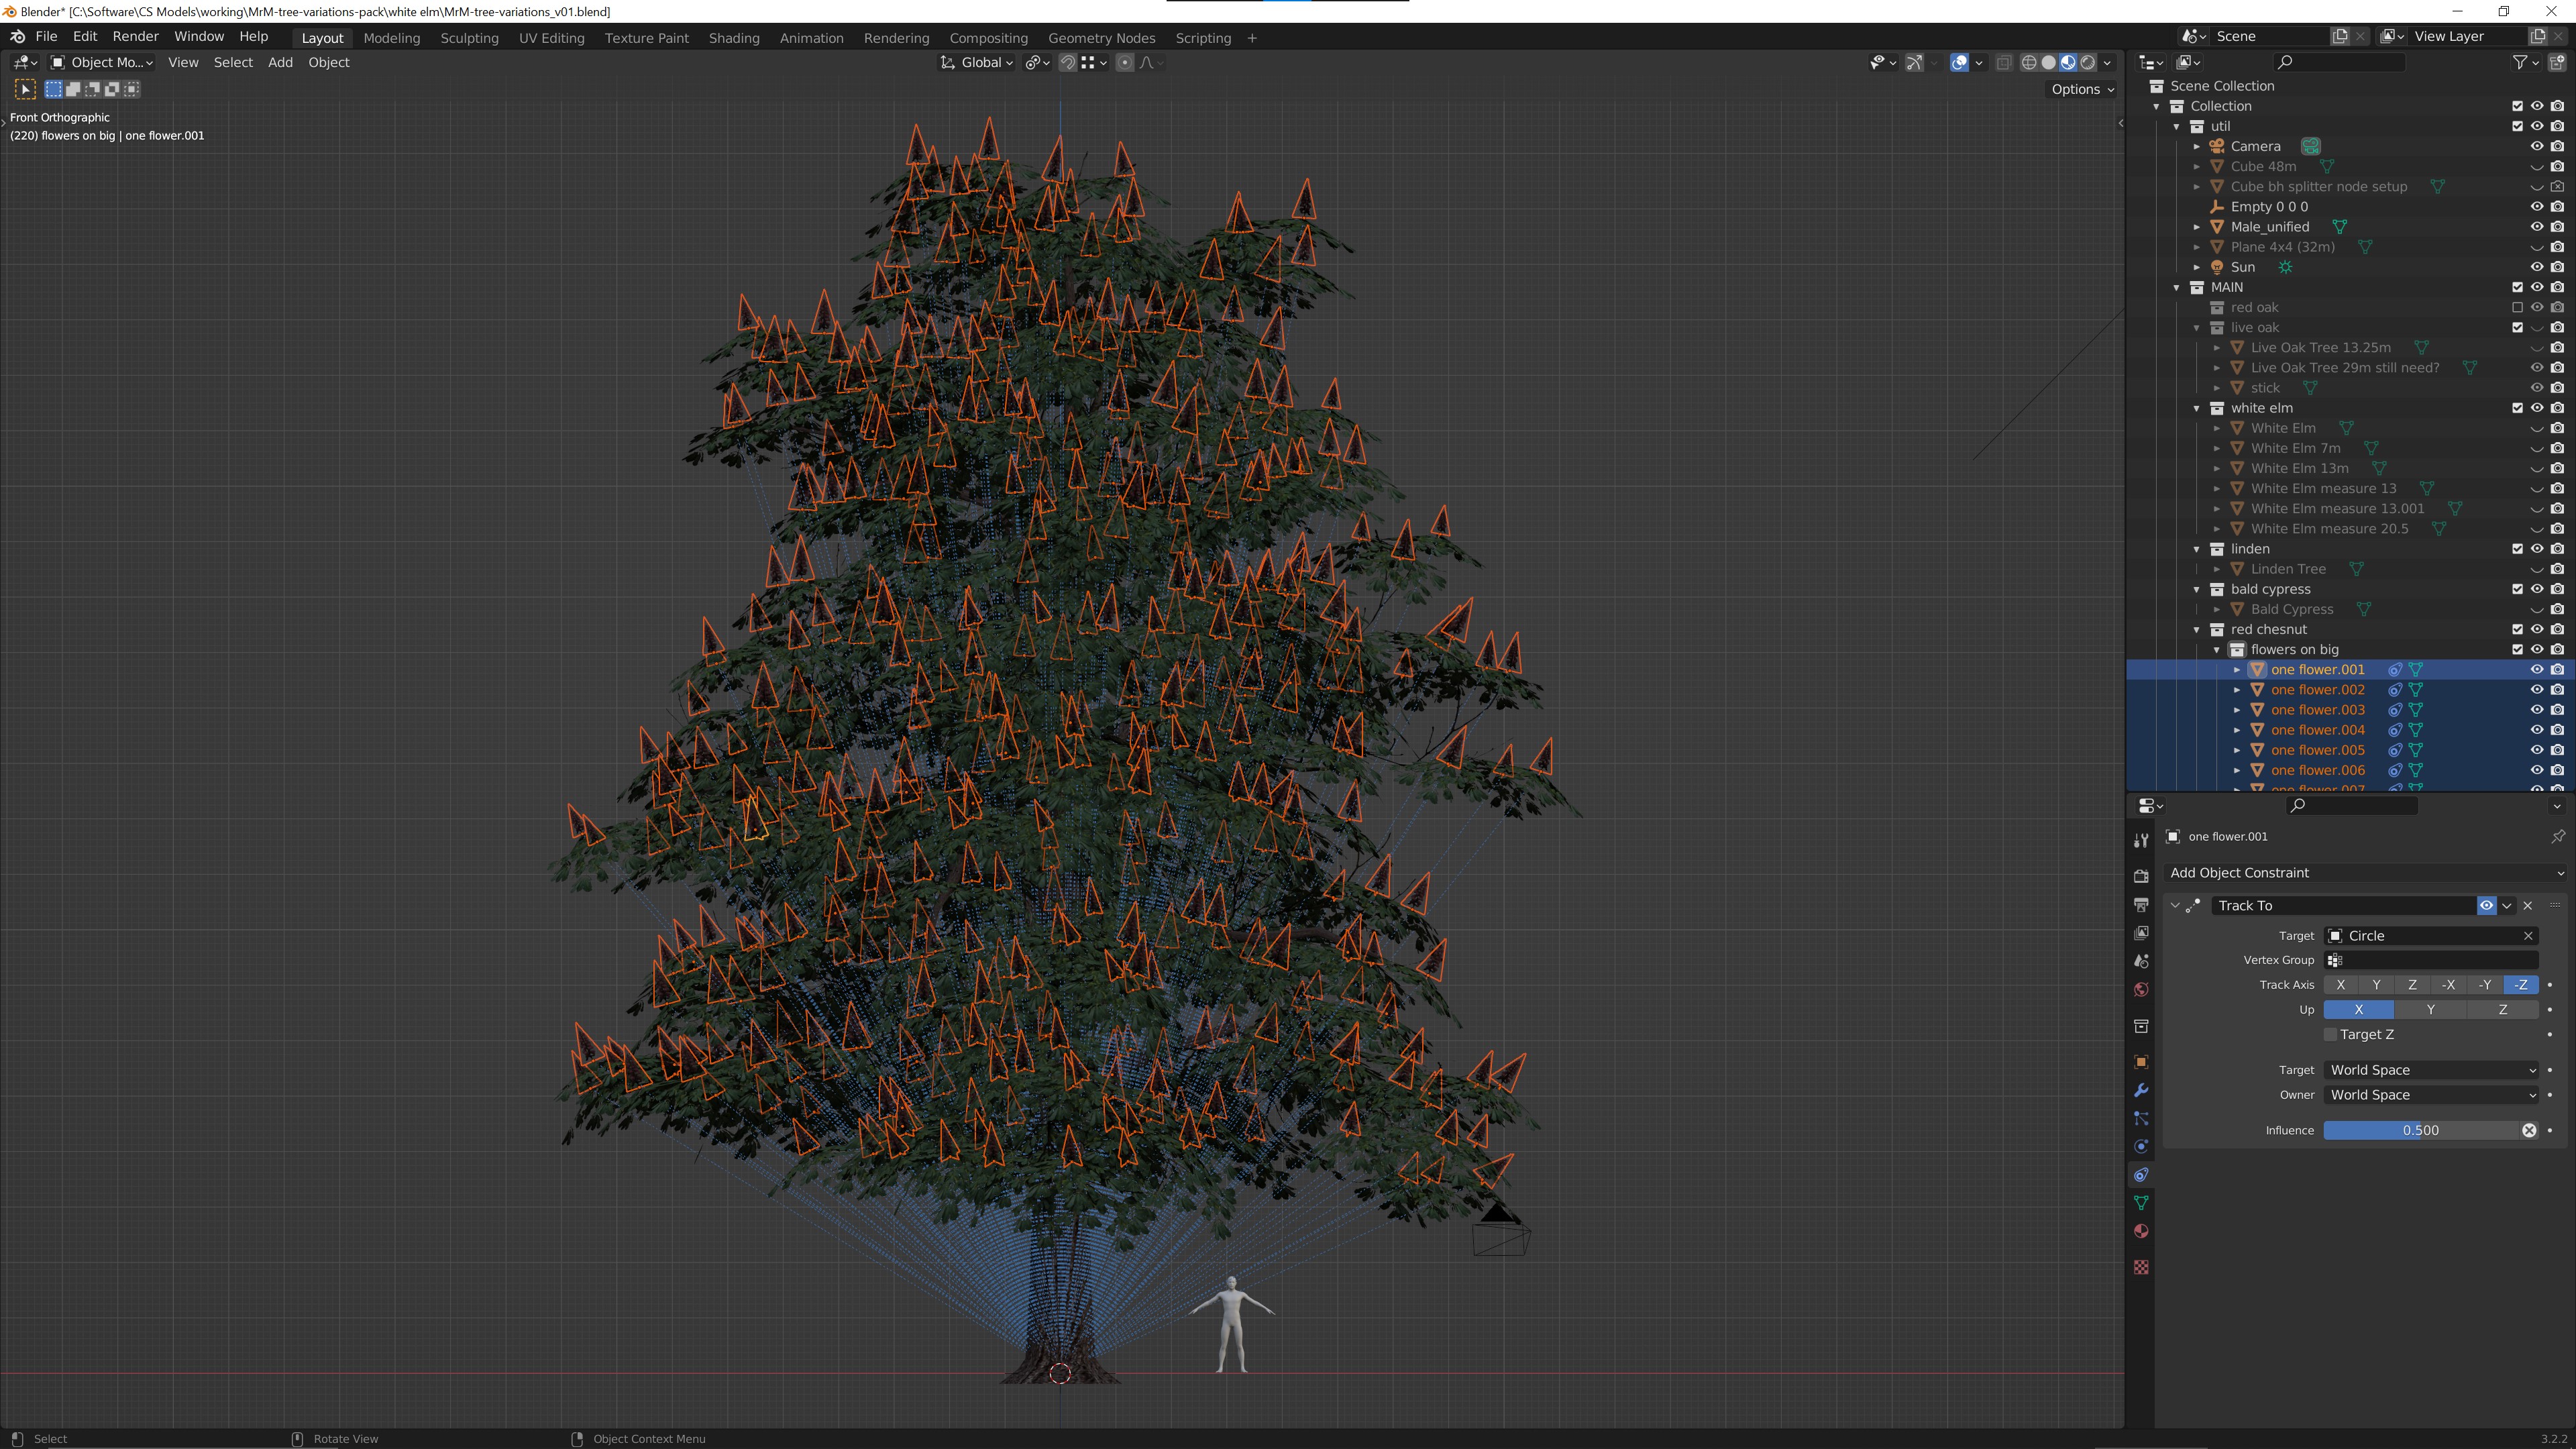Set Track Axis to Y
This screenshot has height=1449, width=2576.
(2376, 985)
